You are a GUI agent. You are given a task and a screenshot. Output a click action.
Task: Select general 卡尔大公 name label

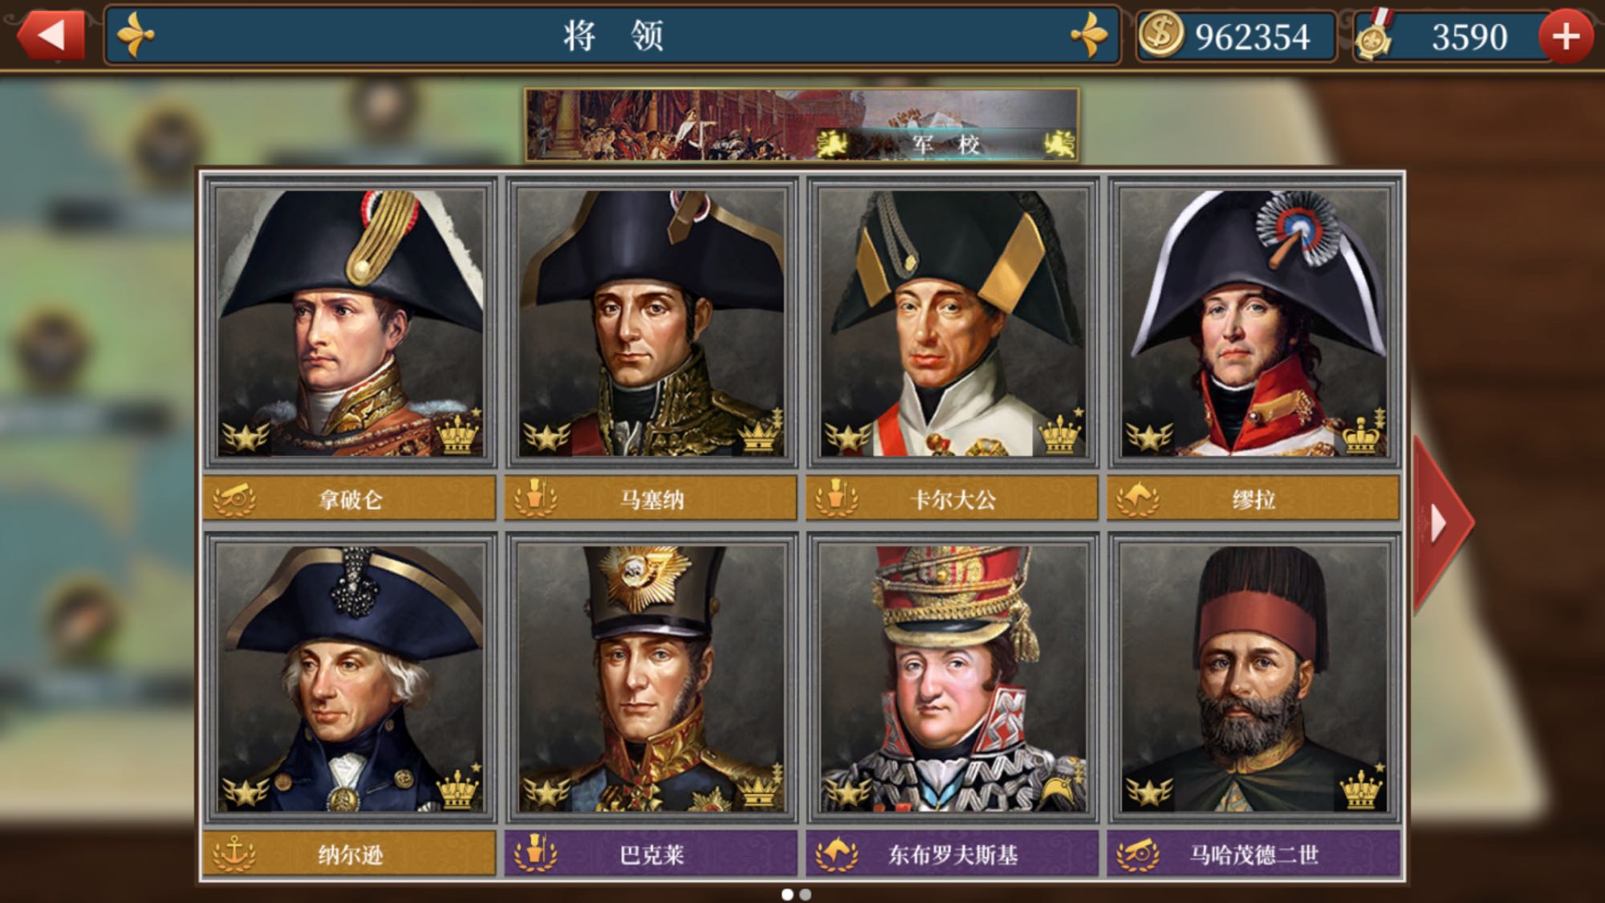click(952, 499)
